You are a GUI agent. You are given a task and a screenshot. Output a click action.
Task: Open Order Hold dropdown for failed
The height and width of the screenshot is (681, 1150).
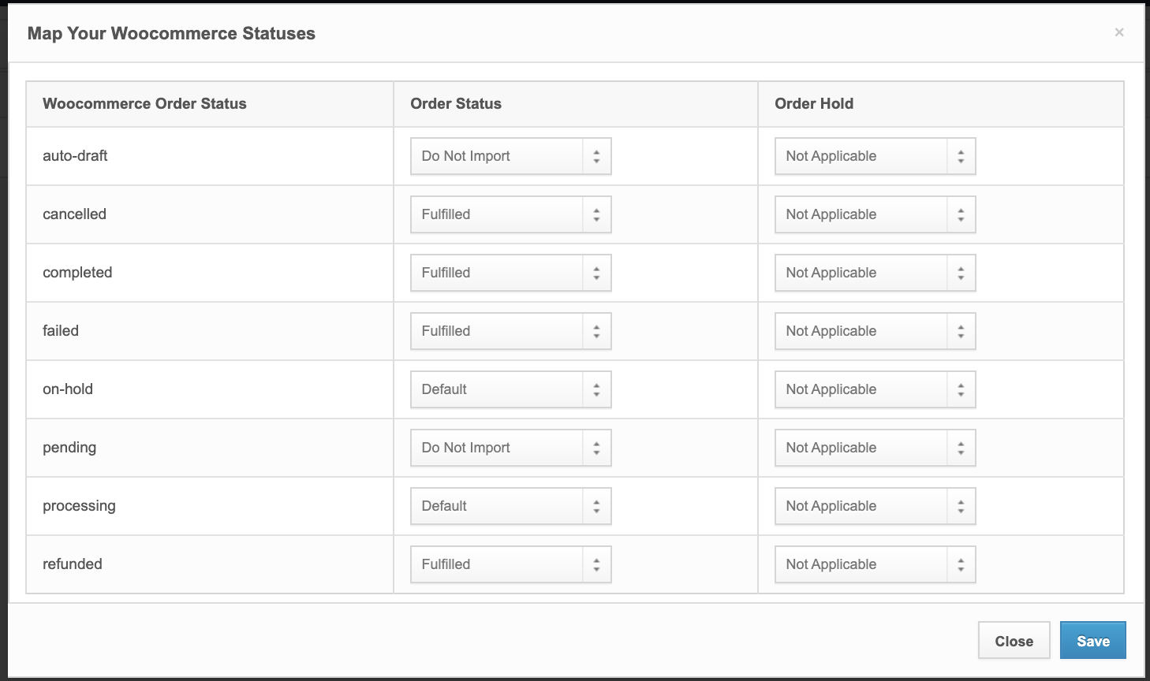(x=875, y=331)
